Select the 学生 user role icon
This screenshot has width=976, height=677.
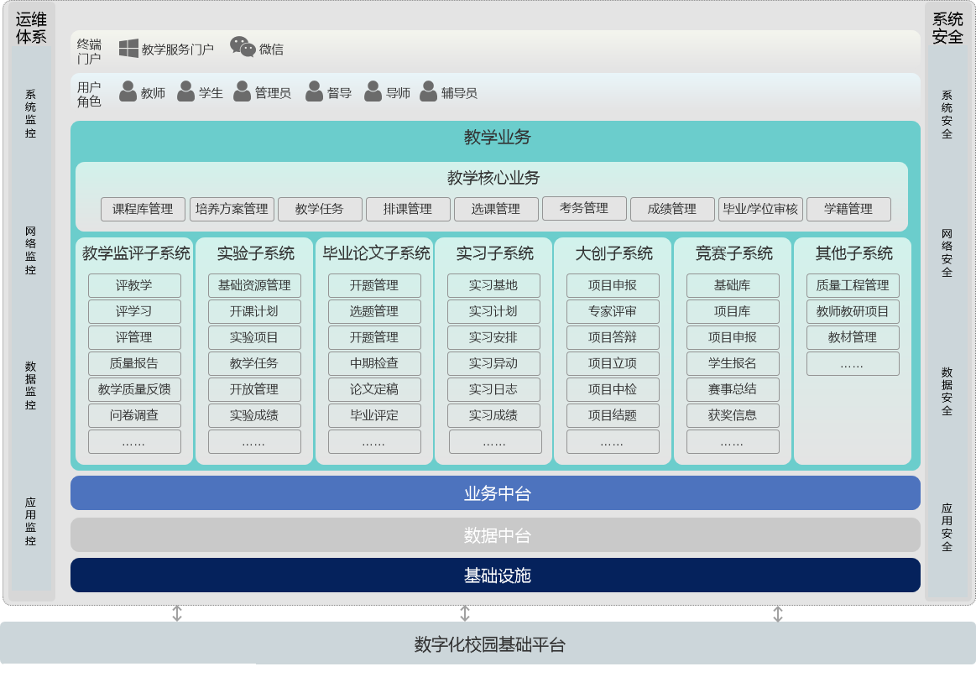[x=185, y=91]
